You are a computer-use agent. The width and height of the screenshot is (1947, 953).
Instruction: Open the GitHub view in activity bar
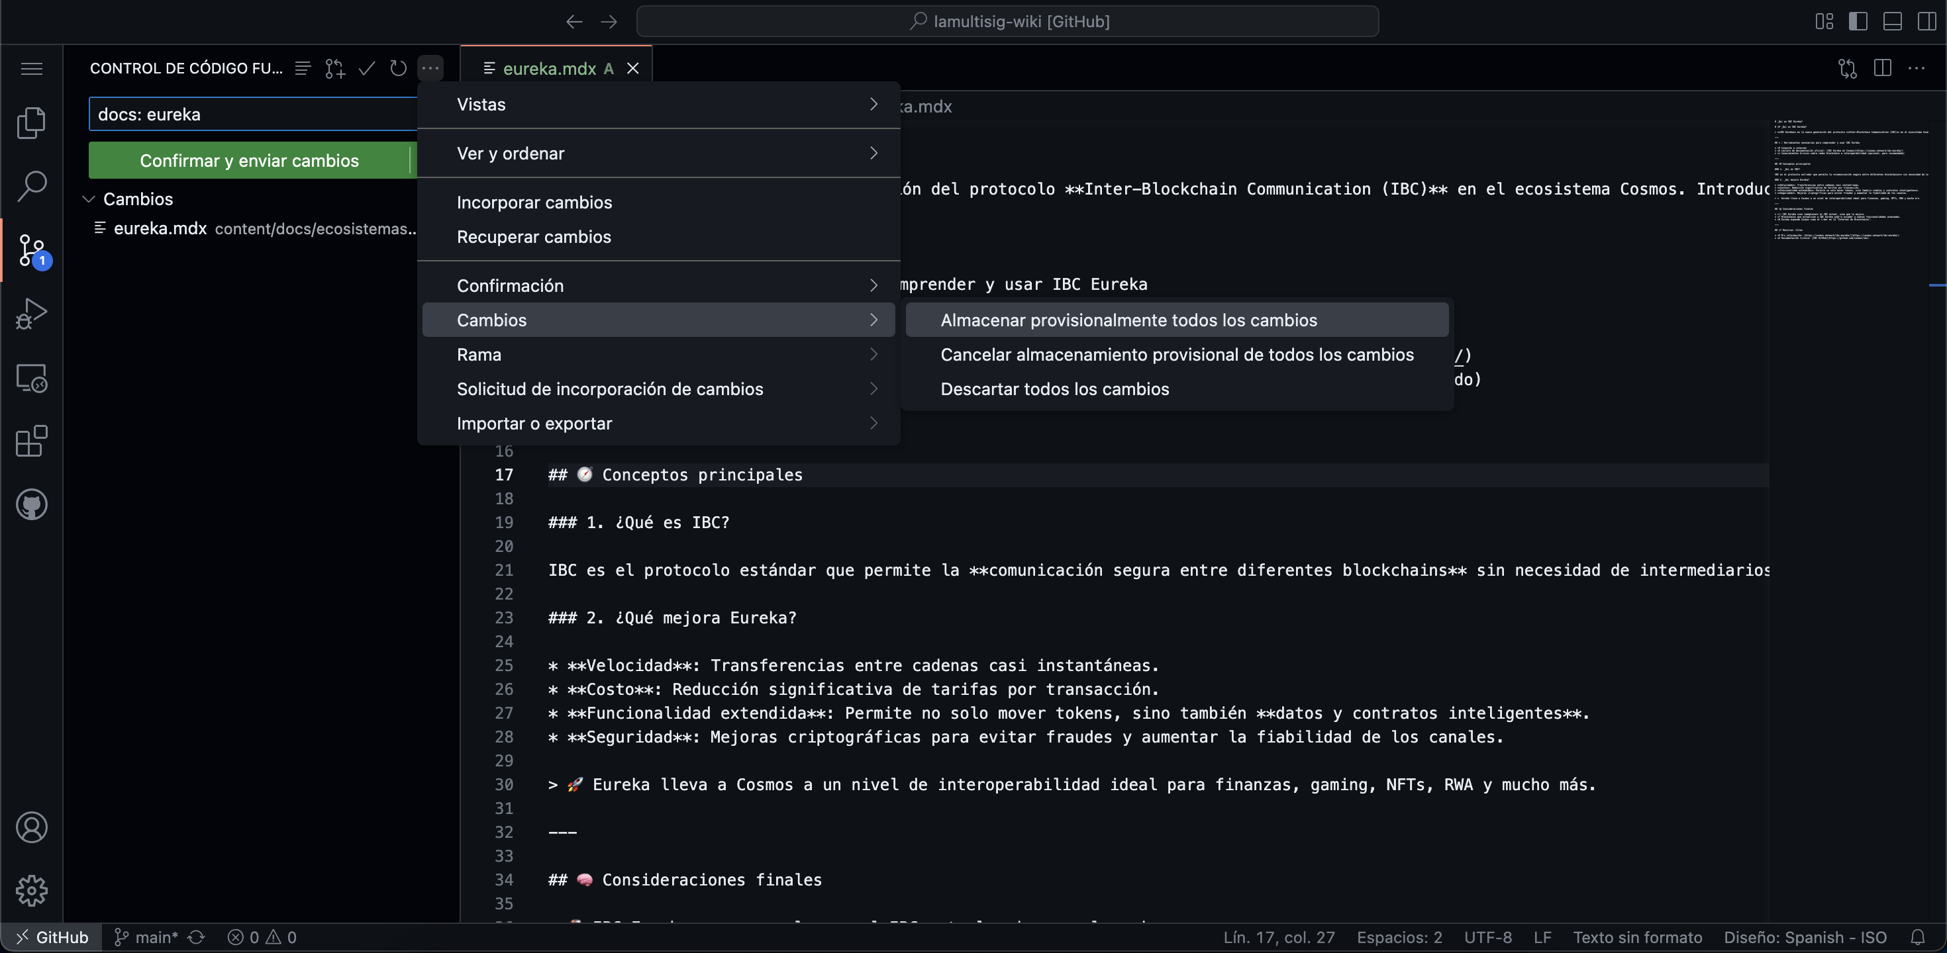click(31, 504)
